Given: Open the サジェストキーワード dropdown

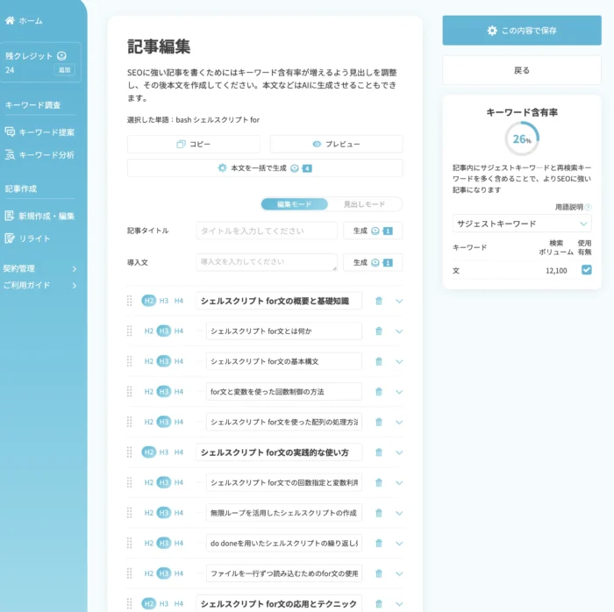Looking at the screenshot, I should (x=522, y=224).
